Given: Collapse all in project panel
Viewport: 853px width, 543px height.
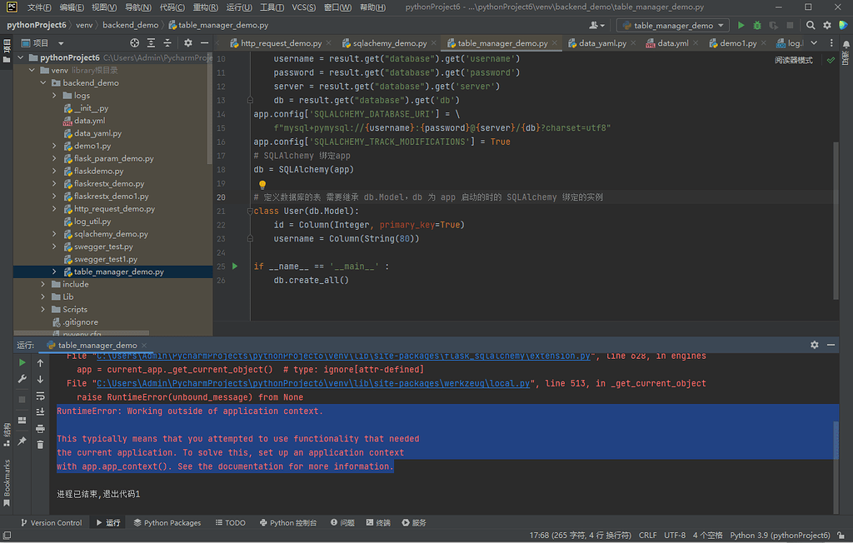Looking at the screenshot, I should click(x=167, y=43).
